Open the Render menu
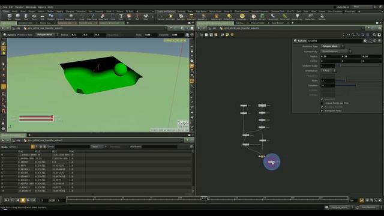 pyautogui.click(x=19, y=7)
